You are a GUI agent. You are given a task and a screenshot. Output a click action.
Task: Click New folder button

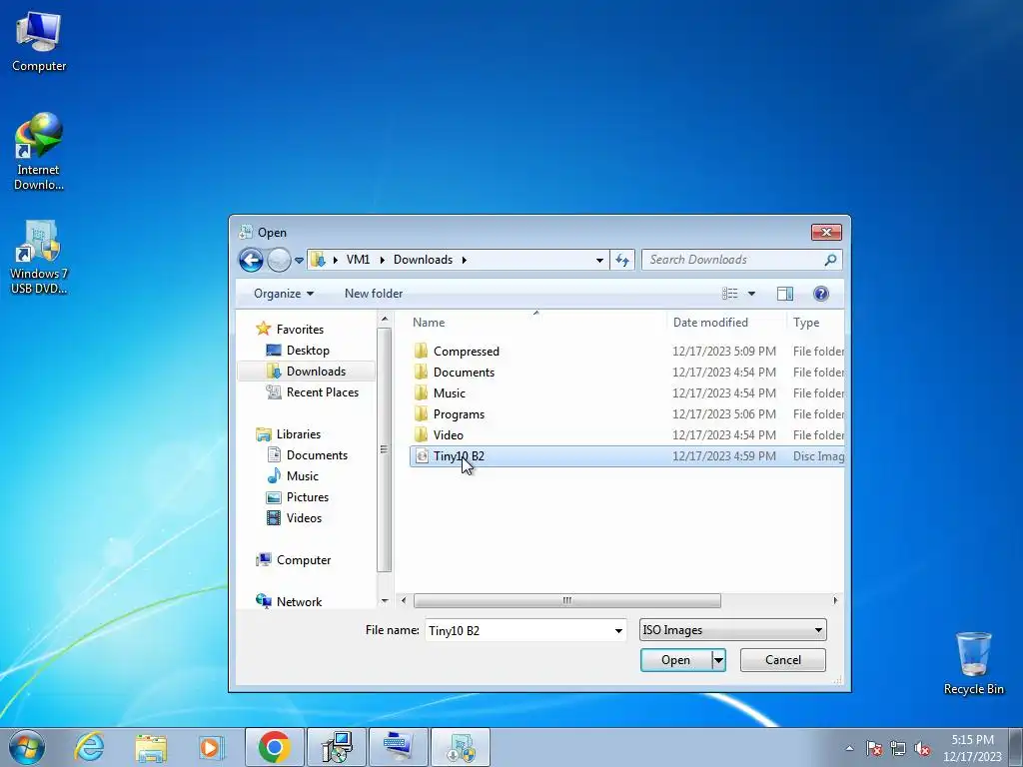pyautogui.click(x=374, y=294)
